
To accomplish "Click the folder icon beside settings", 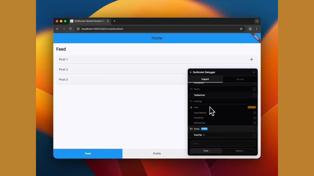I will 191,101.
